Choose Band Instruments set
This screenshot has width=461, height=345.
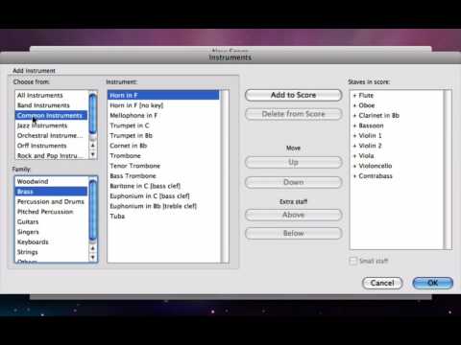(51, 105)
